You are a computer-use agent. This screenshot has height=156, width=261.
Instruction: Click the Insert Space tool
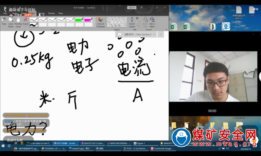[x=132, y=22]
